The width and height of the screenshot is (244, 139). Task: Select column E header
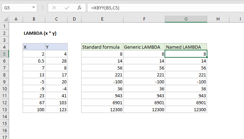point(102,19)
